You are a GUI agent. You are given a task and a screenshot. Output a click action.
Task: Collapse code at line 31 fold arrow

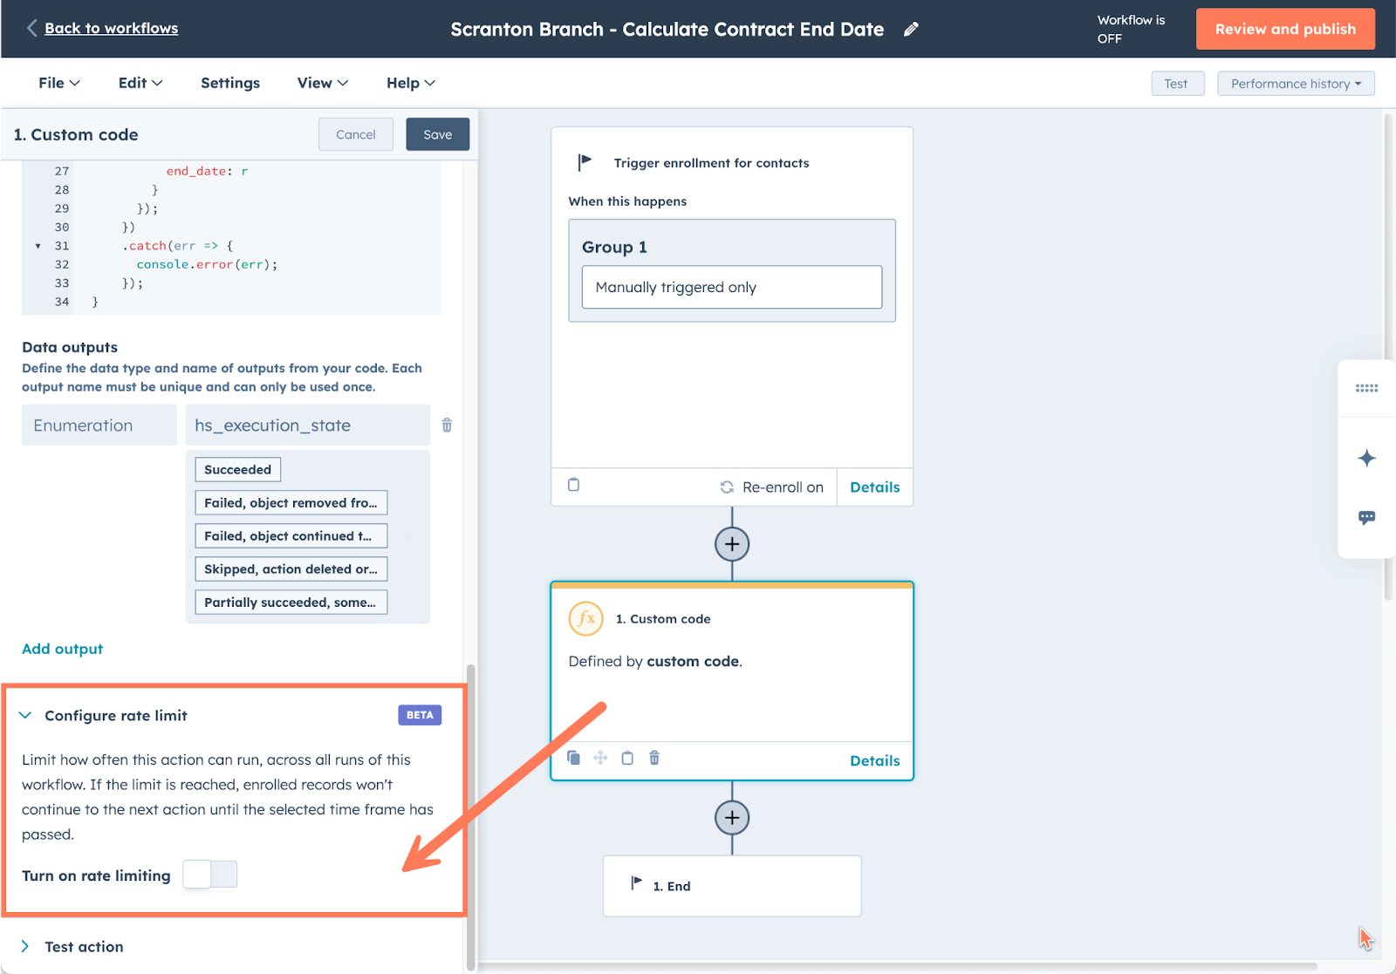click(x=38, y=246)
